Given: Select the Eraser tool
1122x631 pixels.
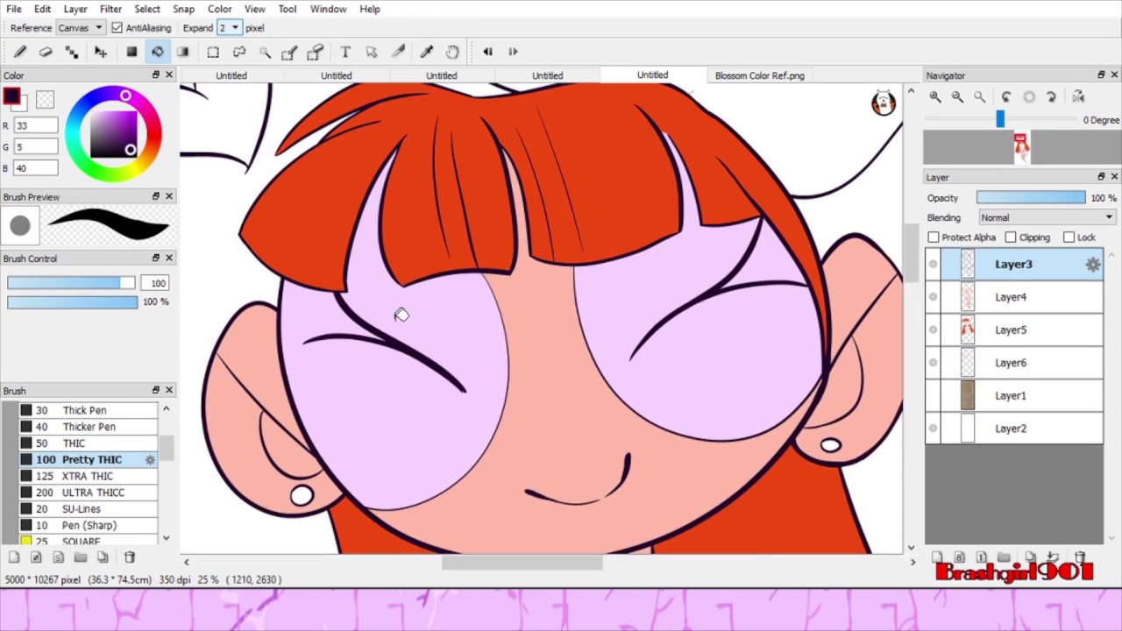Looking at the screenshot, I should pyautogui.click(x=46, y=52).
